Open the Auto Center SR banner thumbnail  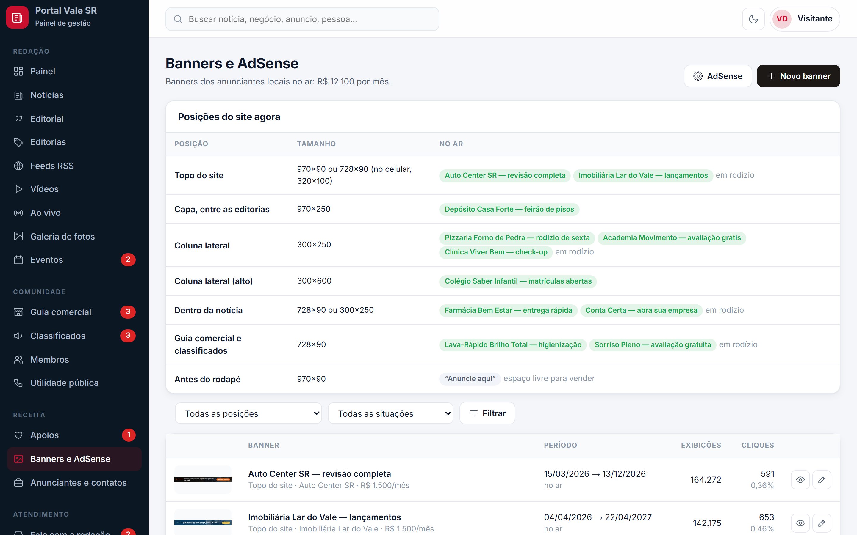(203, 479)
